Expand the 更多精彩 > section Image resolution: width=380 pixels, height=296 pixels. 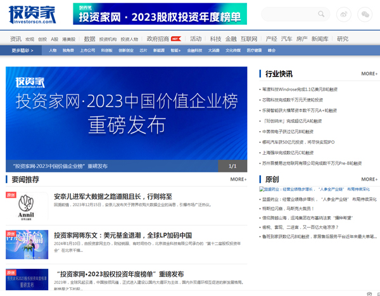[x=22, y=51]
